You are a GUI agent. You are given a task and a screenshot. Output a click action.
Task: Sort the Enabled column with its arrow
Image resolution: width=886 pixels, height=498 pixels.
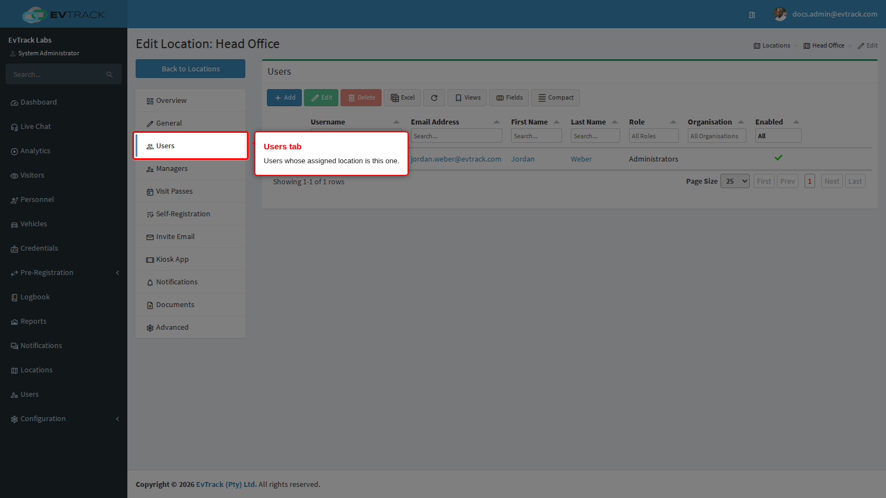tap(796, 122)
